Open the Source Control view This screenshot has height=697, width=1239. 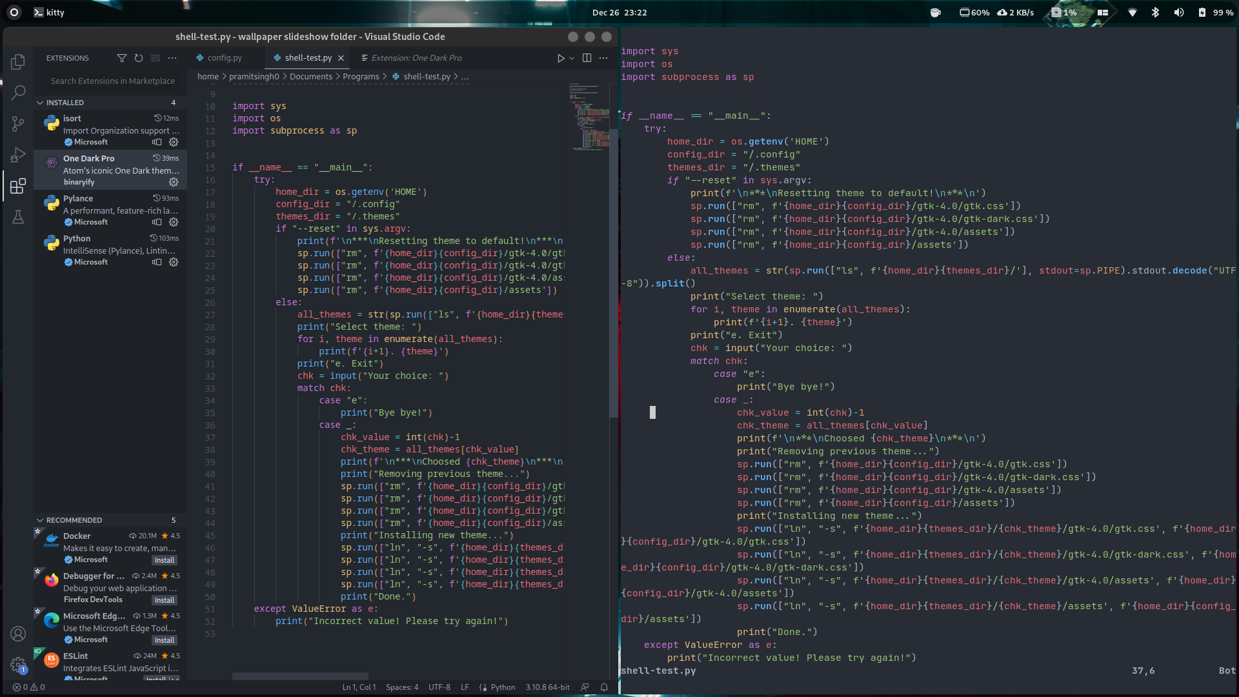(17, 124)
